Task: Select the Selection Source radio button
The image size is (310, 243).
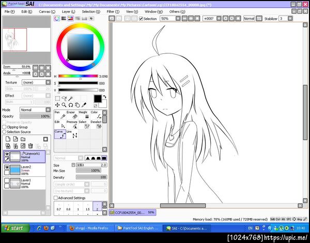Action: 4,132
